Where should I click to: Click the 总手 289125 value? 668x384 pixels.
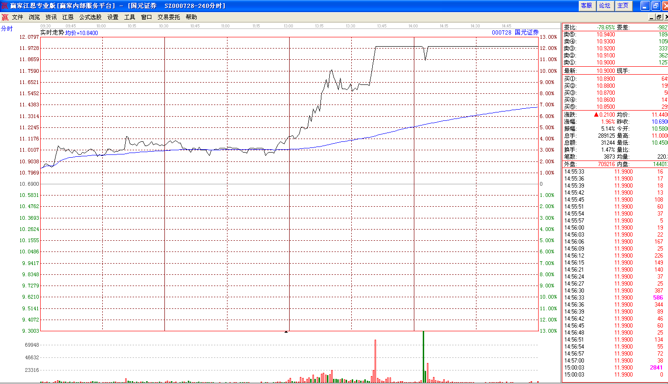(606, 136)
